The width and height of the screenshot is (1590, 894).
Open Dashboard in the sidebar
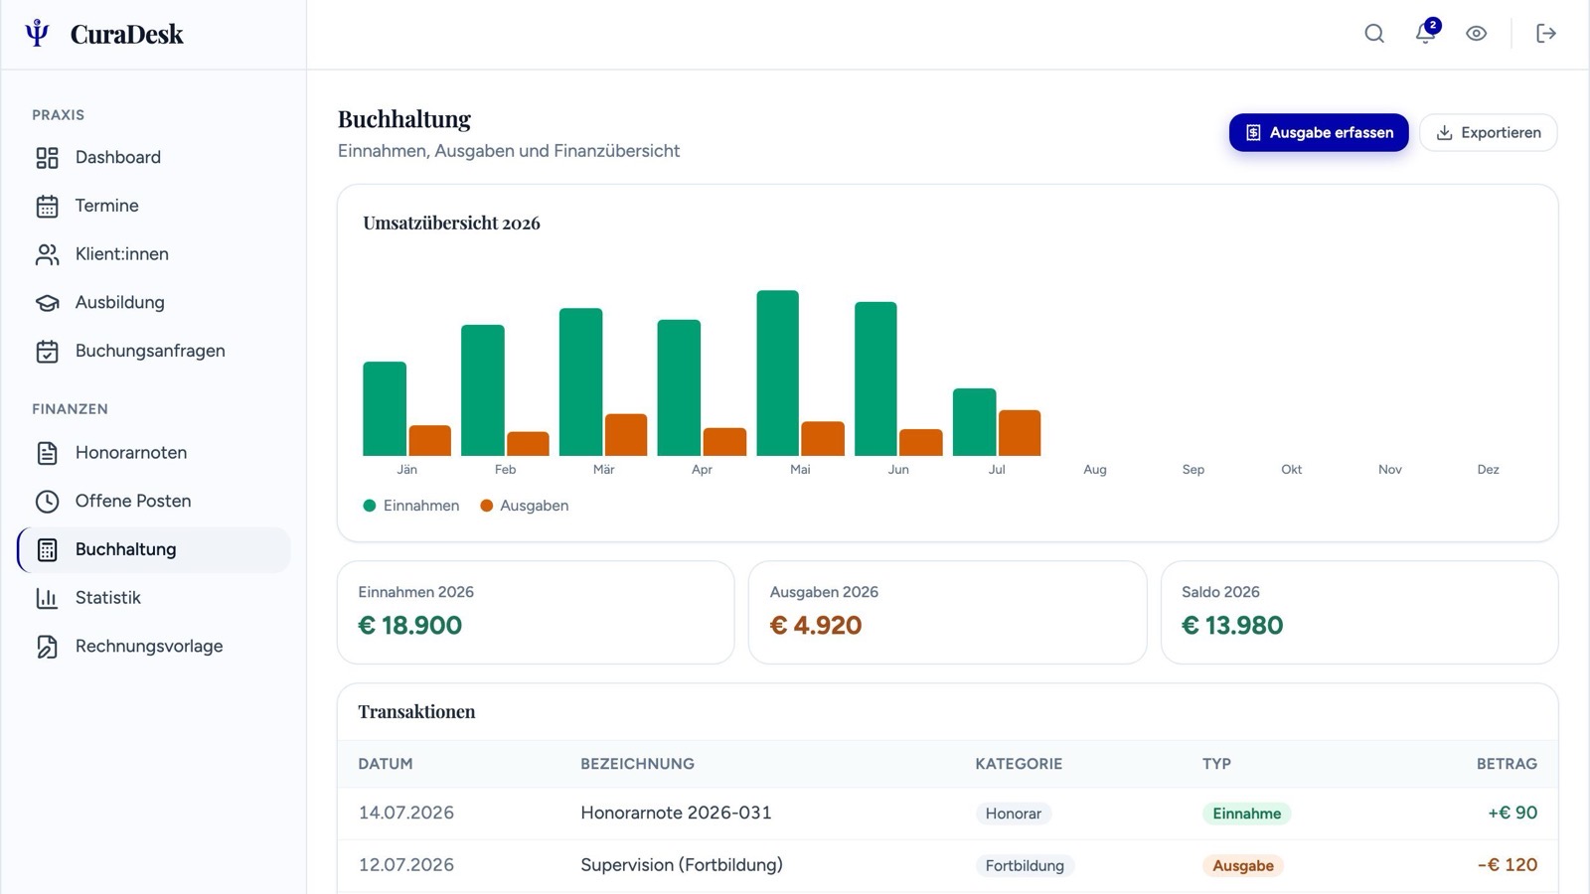tap(154, 157)
